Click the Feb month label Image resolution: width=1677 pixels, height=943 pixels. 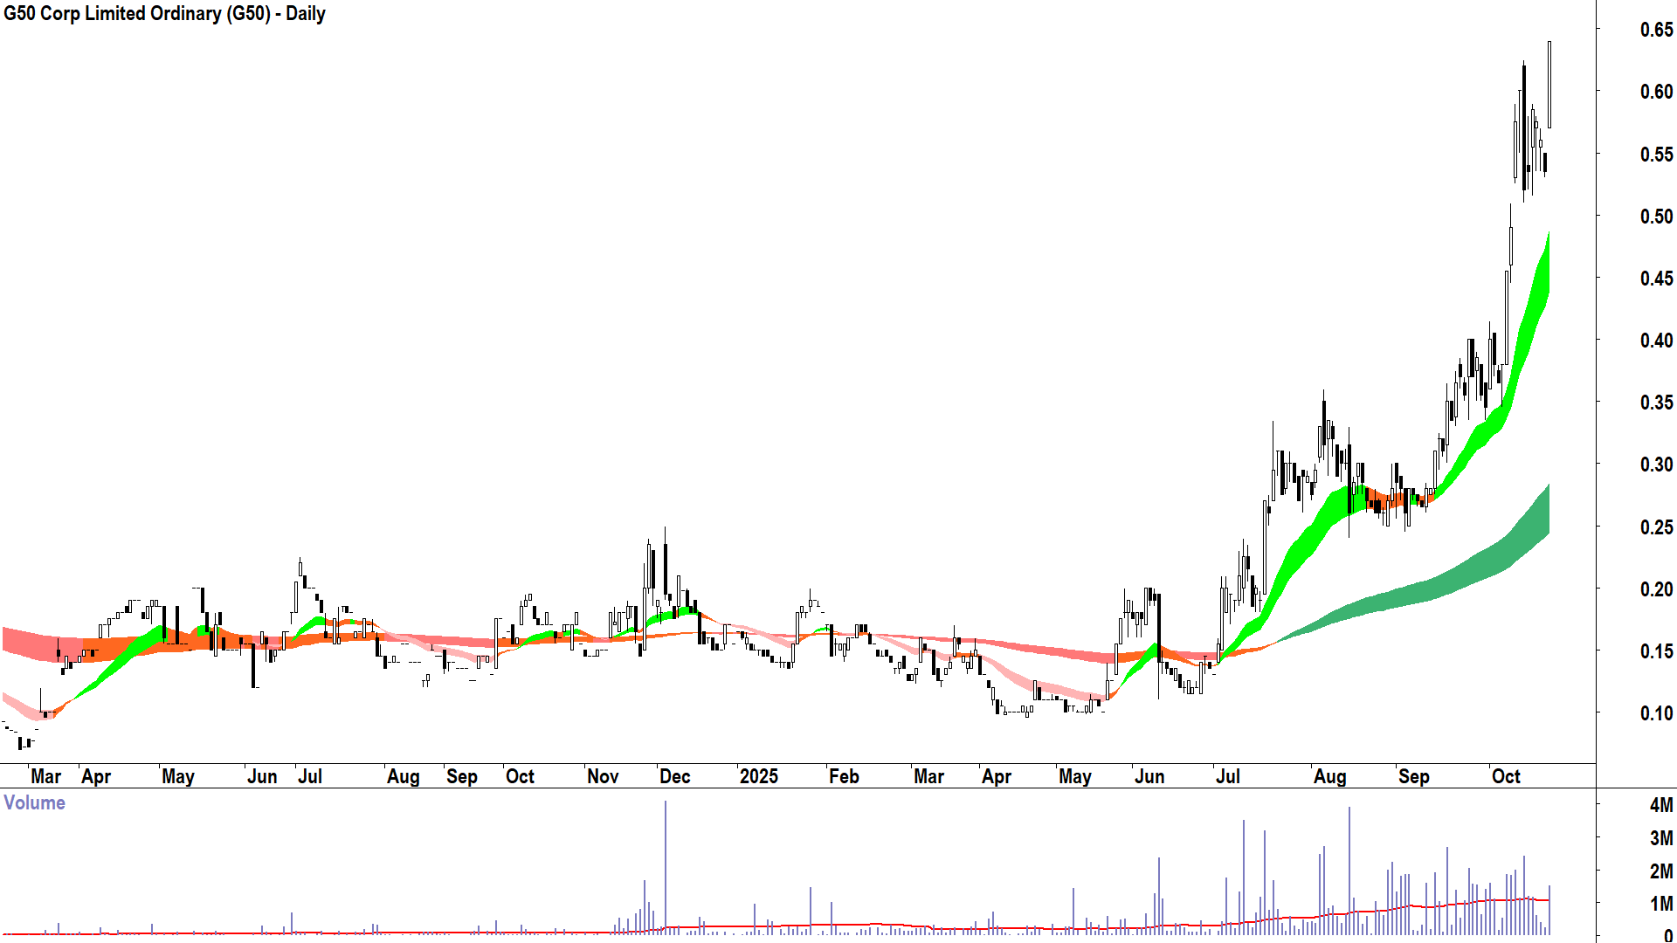[x=844, y=776]
